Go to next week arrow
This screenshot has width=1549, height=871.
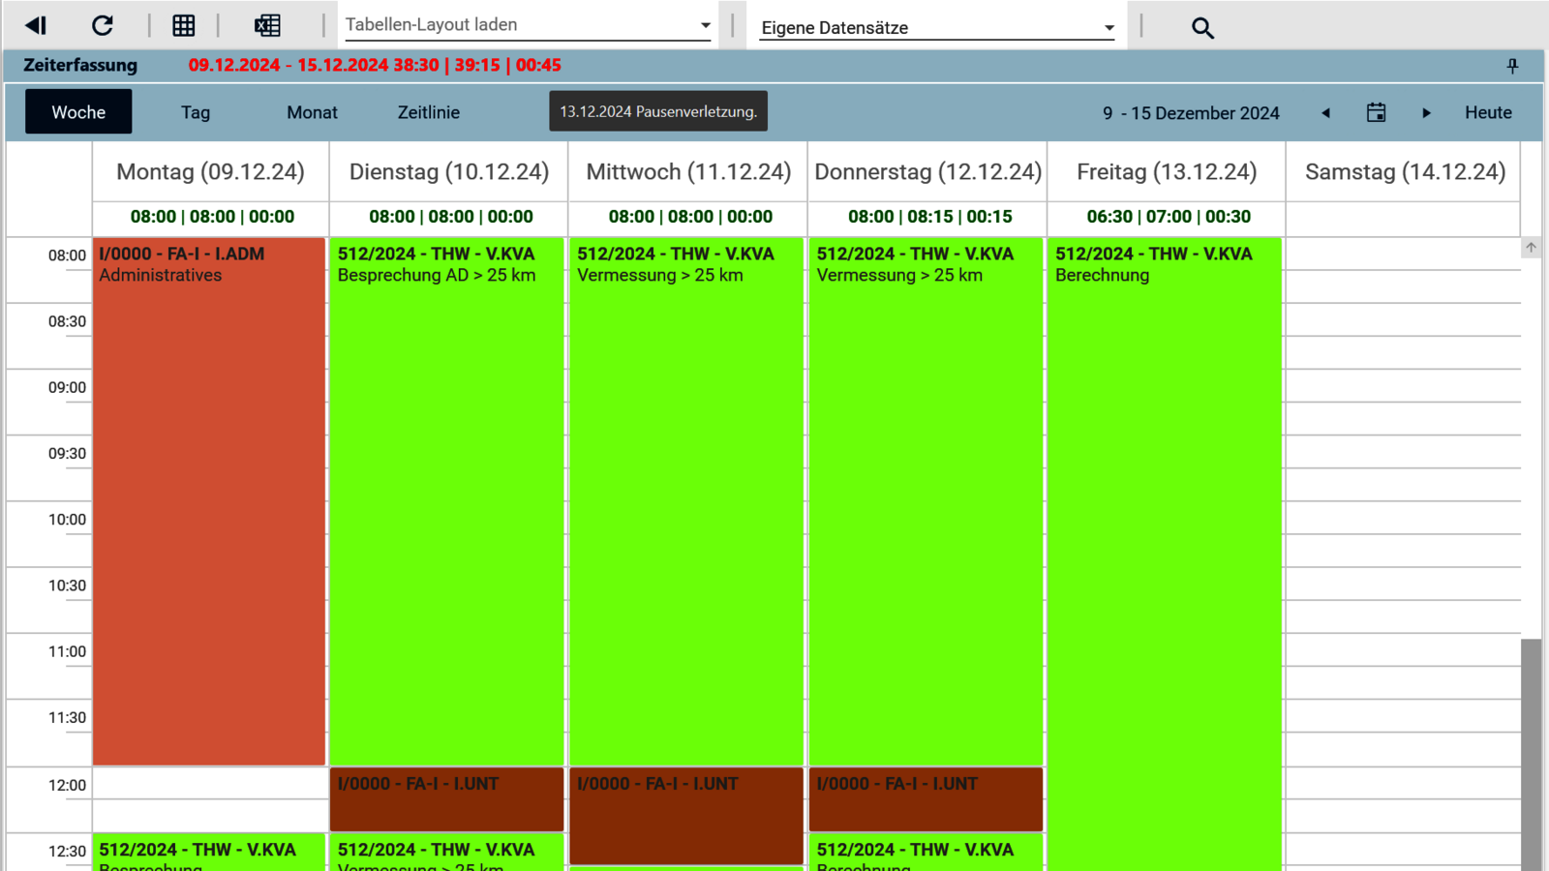(1426, 113)
